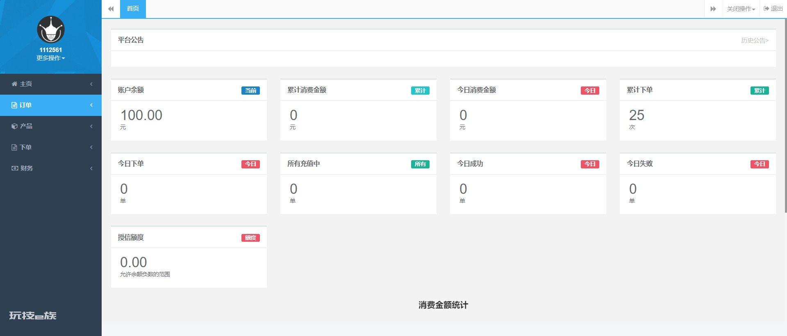Click the 账户余额 card title
The height and width of the screenshot is (336, 787).
pyautogui.click(x=131, y=90)
